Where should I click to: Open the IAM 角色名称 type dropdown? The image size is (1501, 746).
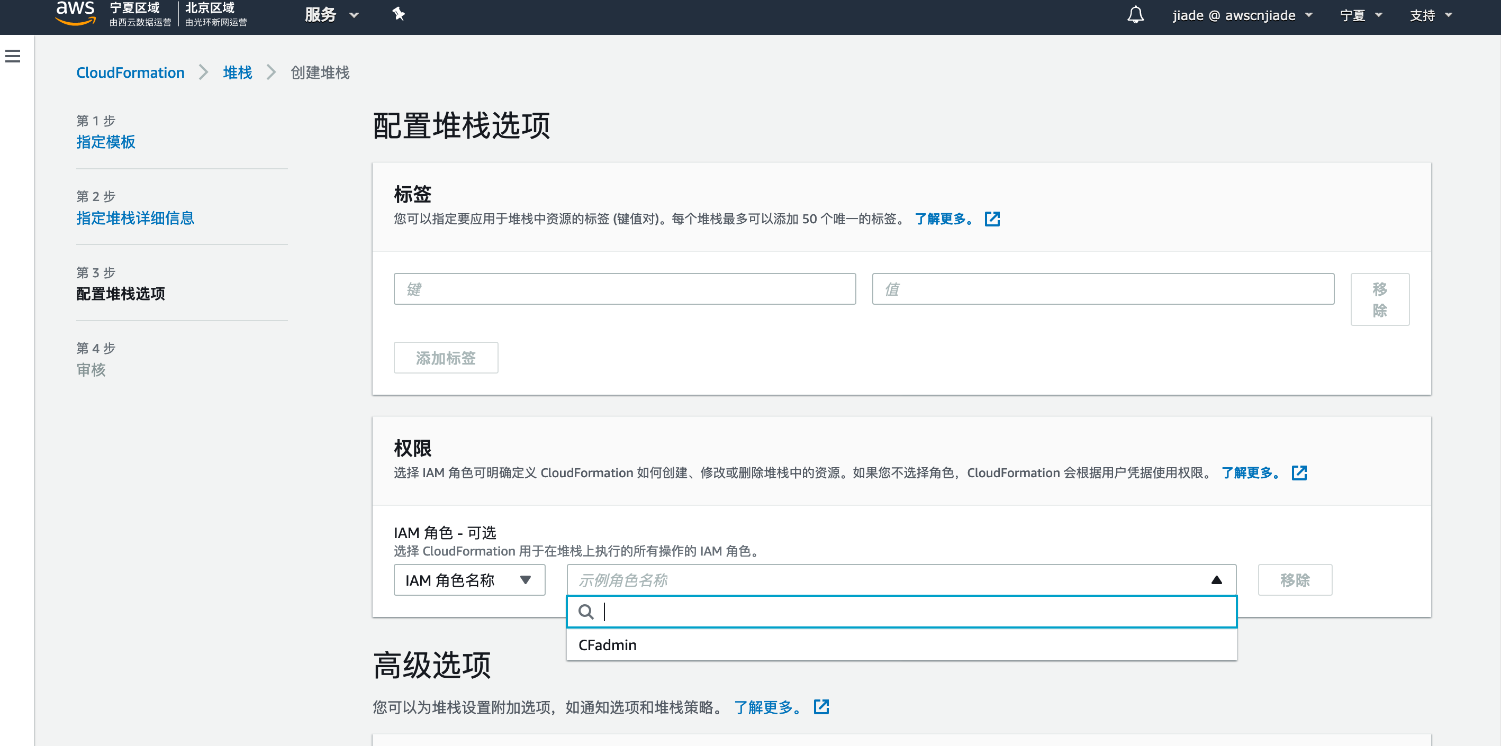(x=469, y=580)
